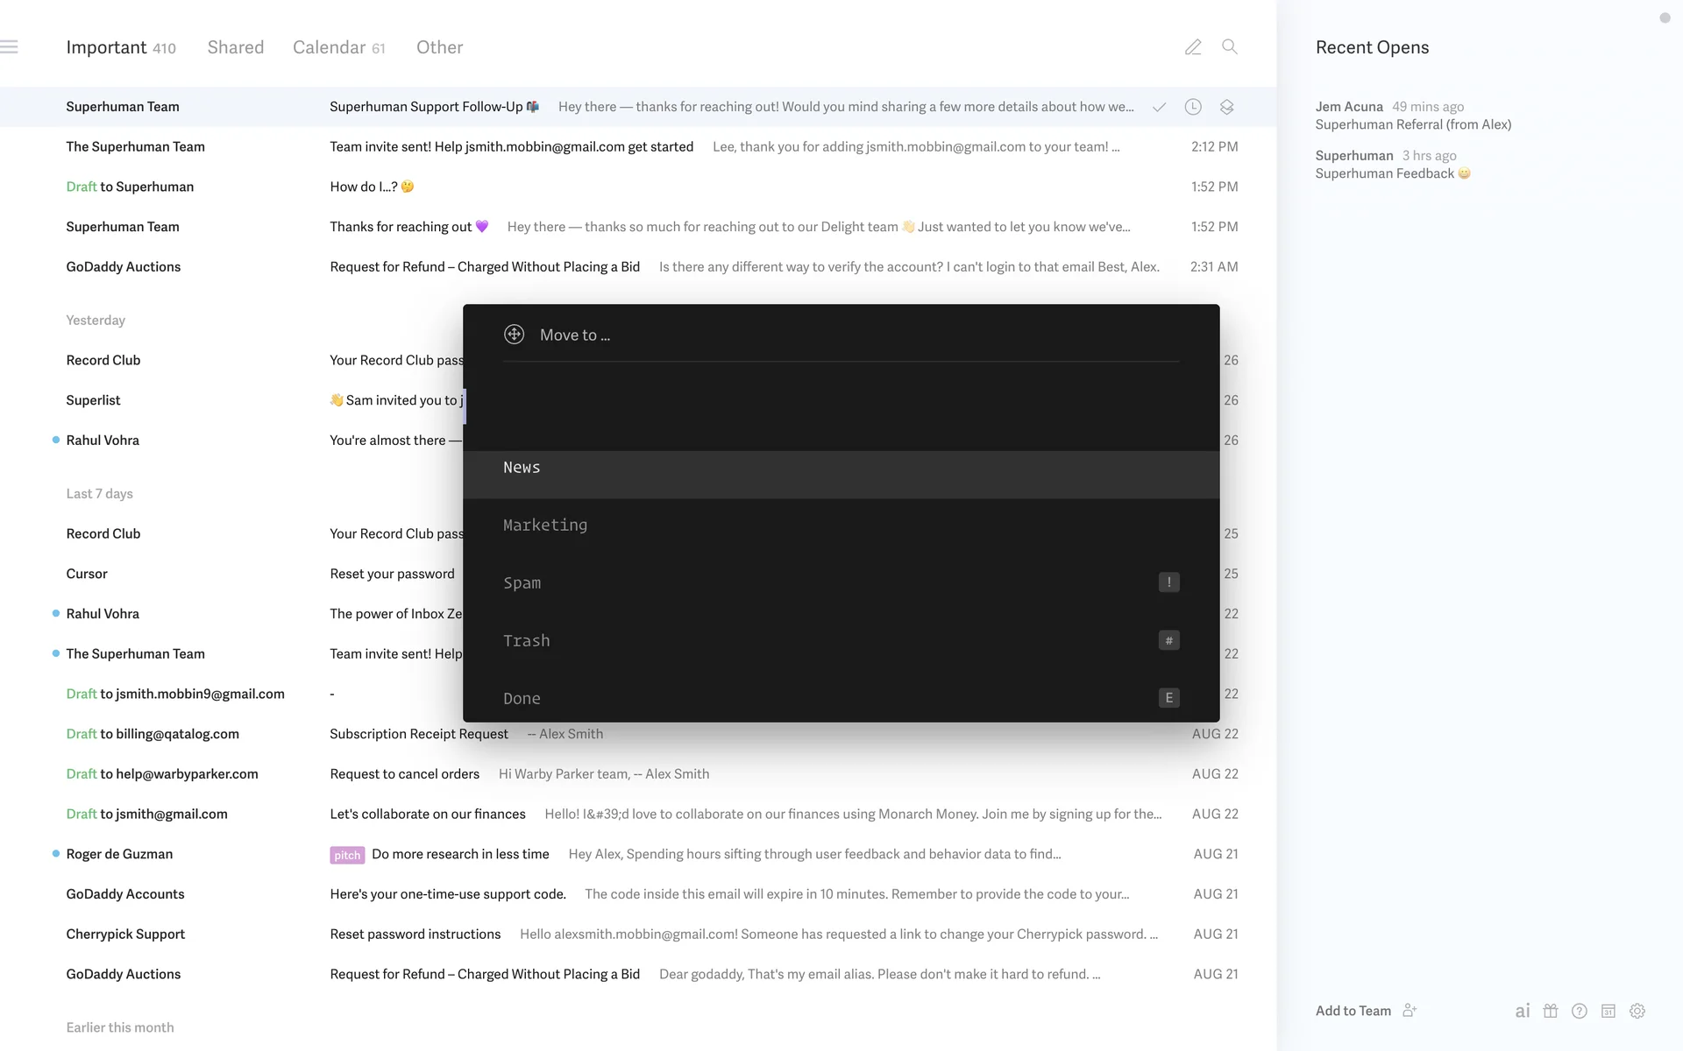This screenshot has height=1051, width=1683.
Task: Click the hamburger menu icon
Action: click(x=10, y=47)
